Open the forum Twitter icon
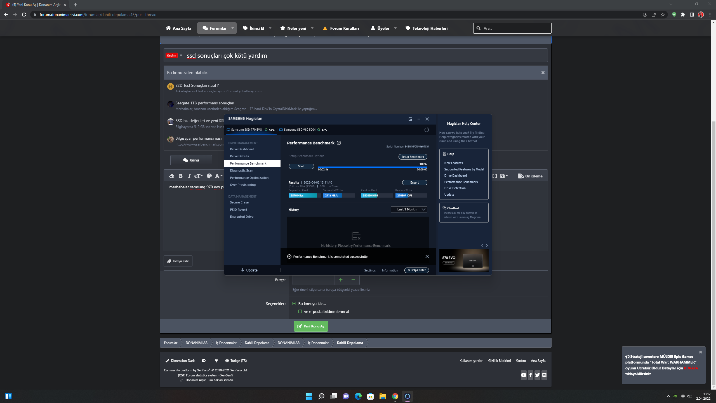This screenshot has width=716, height=403. (x=537, y=375)
